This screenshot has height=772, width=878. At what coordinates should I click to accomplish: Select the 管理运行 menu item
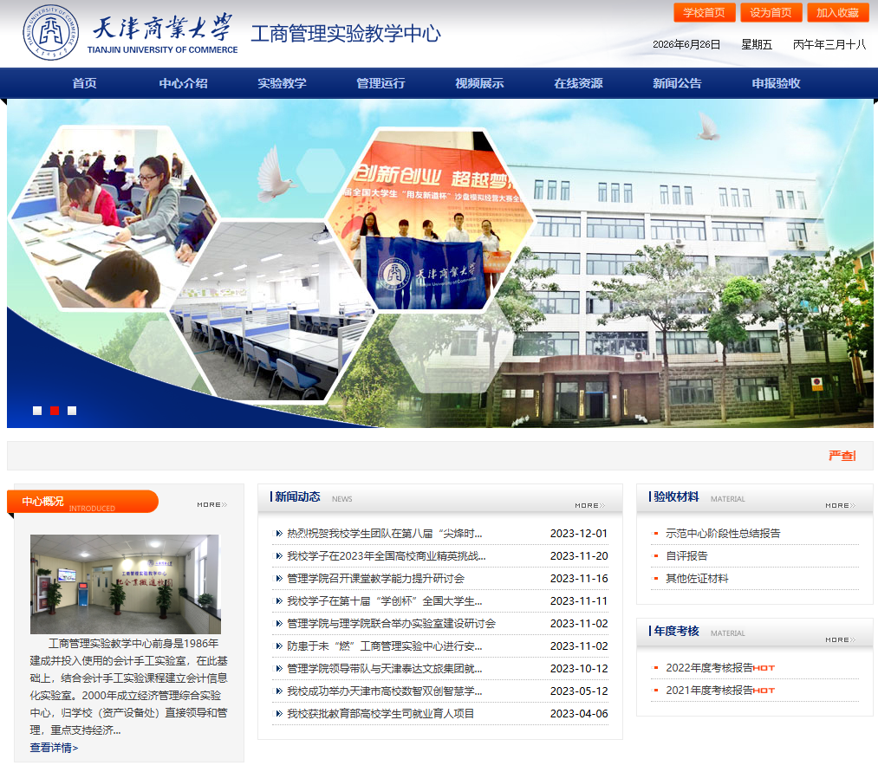tap(380, 83)
